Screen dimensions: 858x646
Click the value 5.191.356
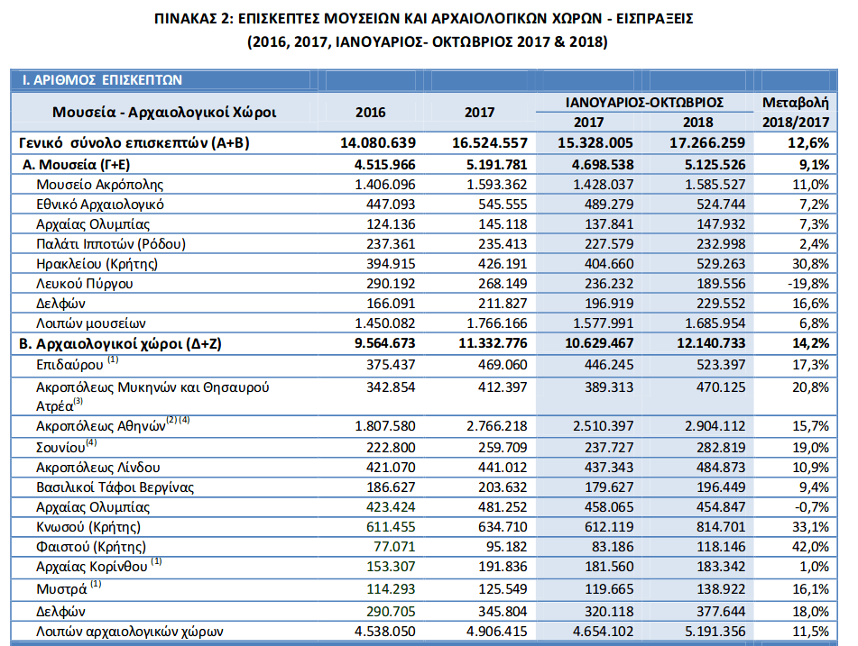click(715, 632)
